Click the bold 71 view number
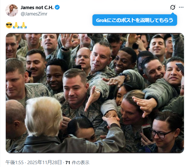The image size is (188, 167). (x=68, y=163)
